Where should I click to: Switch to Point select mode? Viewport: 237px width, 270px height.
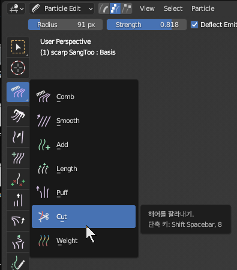tap(115, 8)
